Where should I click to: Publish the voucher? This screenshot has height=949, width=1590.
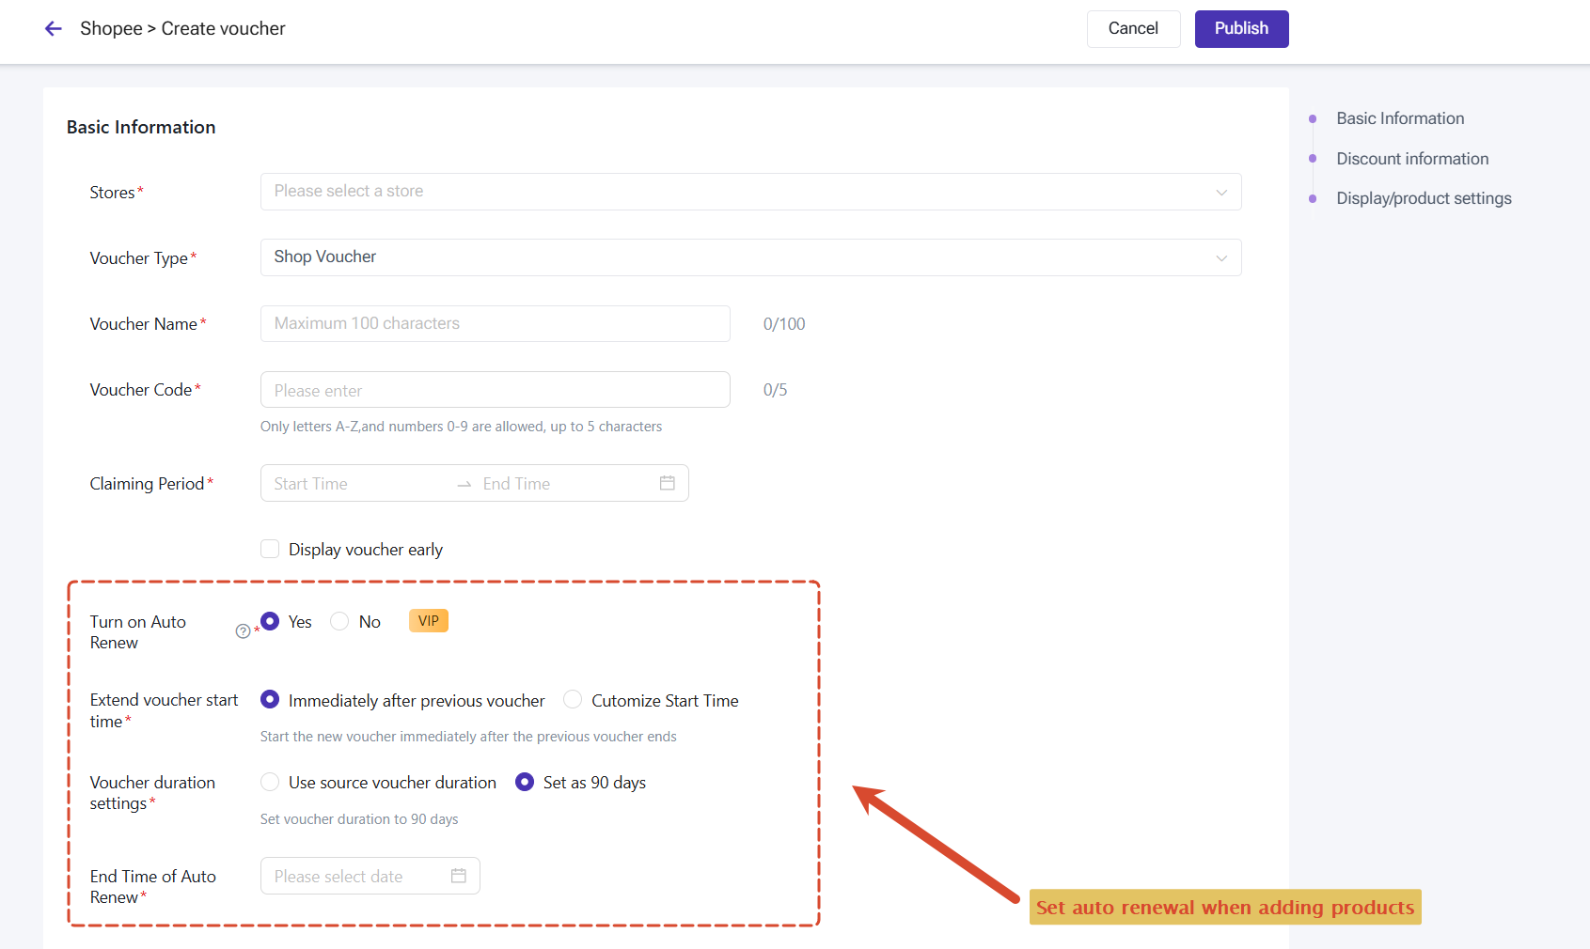(1241, 29)
